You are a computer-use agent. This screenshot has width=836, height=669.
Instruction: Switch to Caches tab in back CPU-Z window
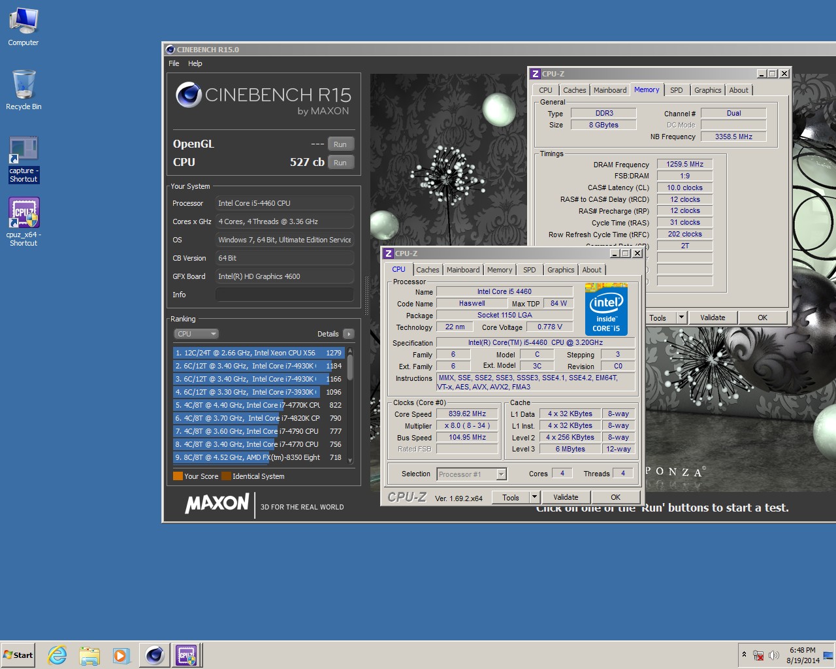click(x=575, y=90)
